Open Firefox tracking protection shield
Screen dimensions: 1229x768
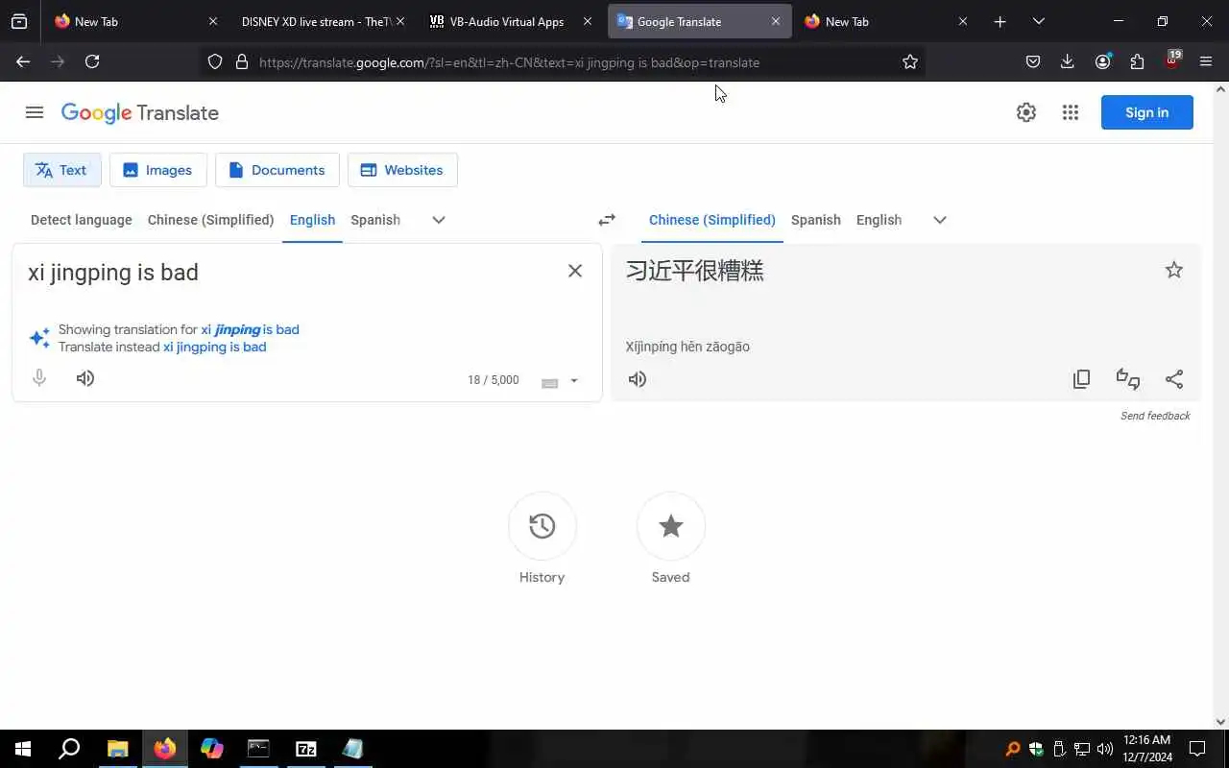pos(215,62)
